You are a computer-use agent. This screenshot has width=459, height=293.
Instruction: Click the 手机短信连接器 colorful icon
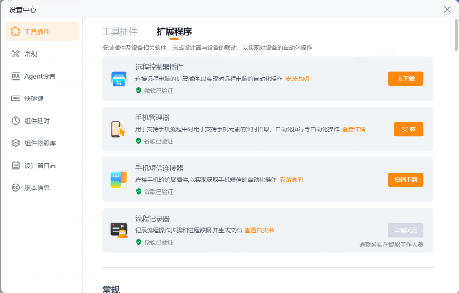point(119,179)
